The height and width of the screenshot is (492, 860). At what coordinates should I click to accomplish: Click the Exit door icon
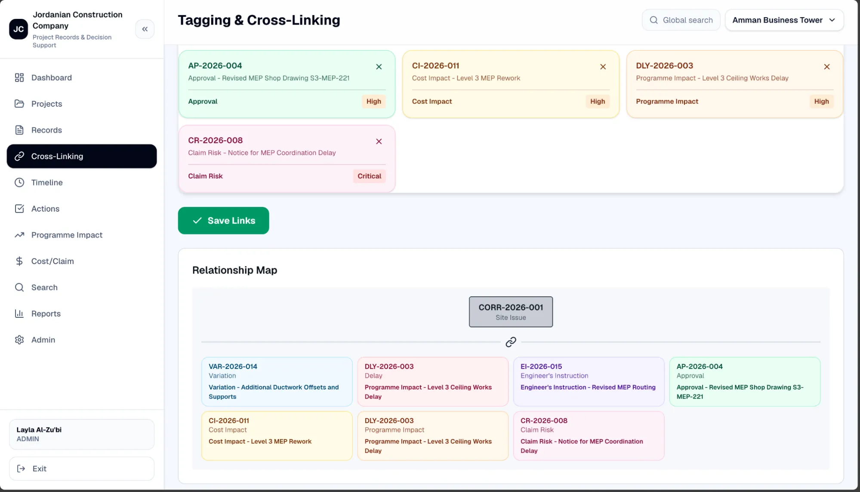[21, 469]
